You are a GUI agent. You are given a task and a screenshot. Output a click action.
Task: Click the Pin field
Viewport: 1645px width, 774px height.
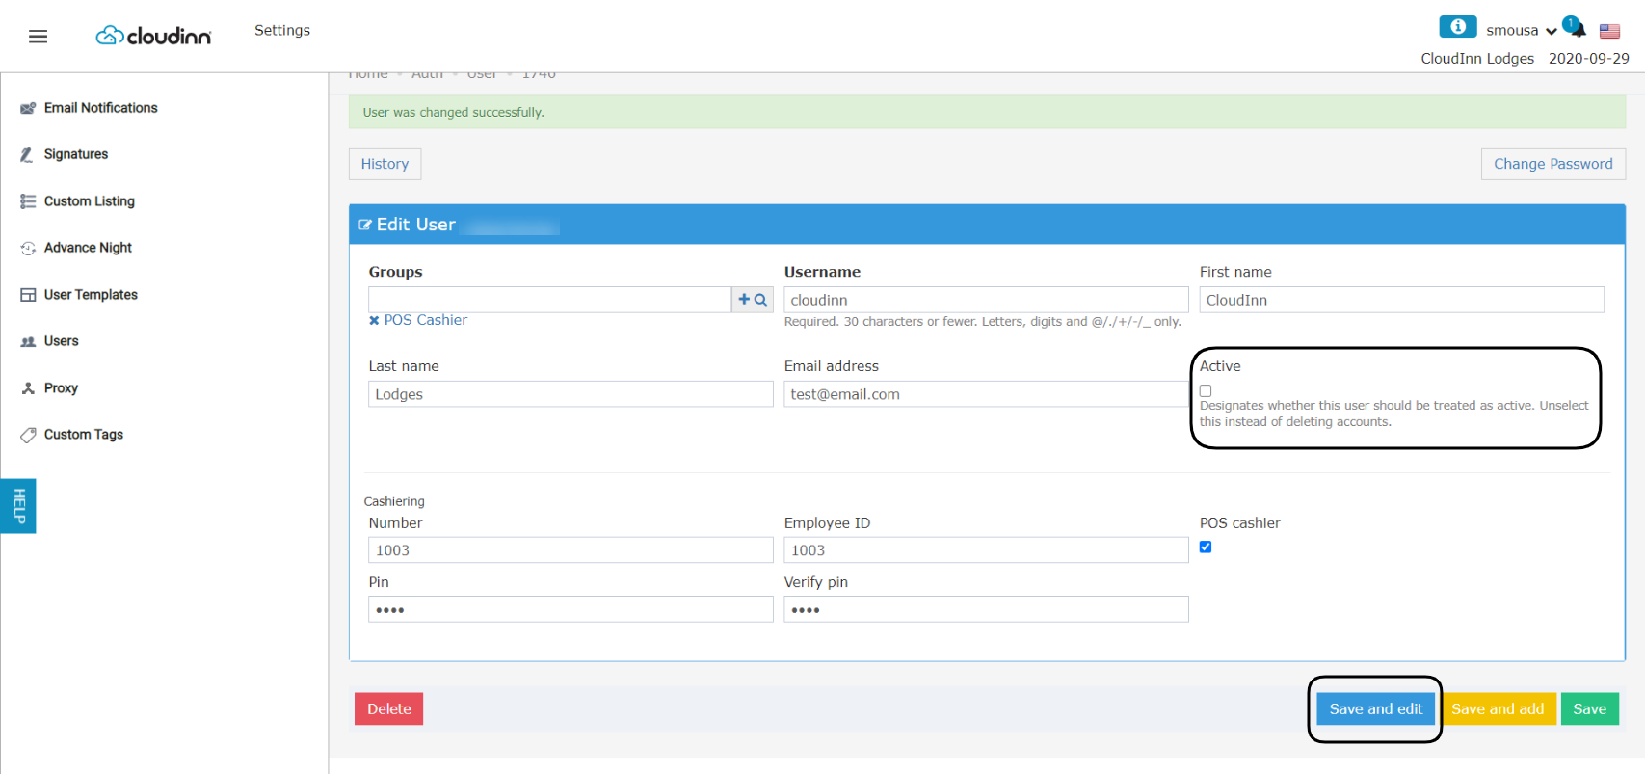coord(570,609)
